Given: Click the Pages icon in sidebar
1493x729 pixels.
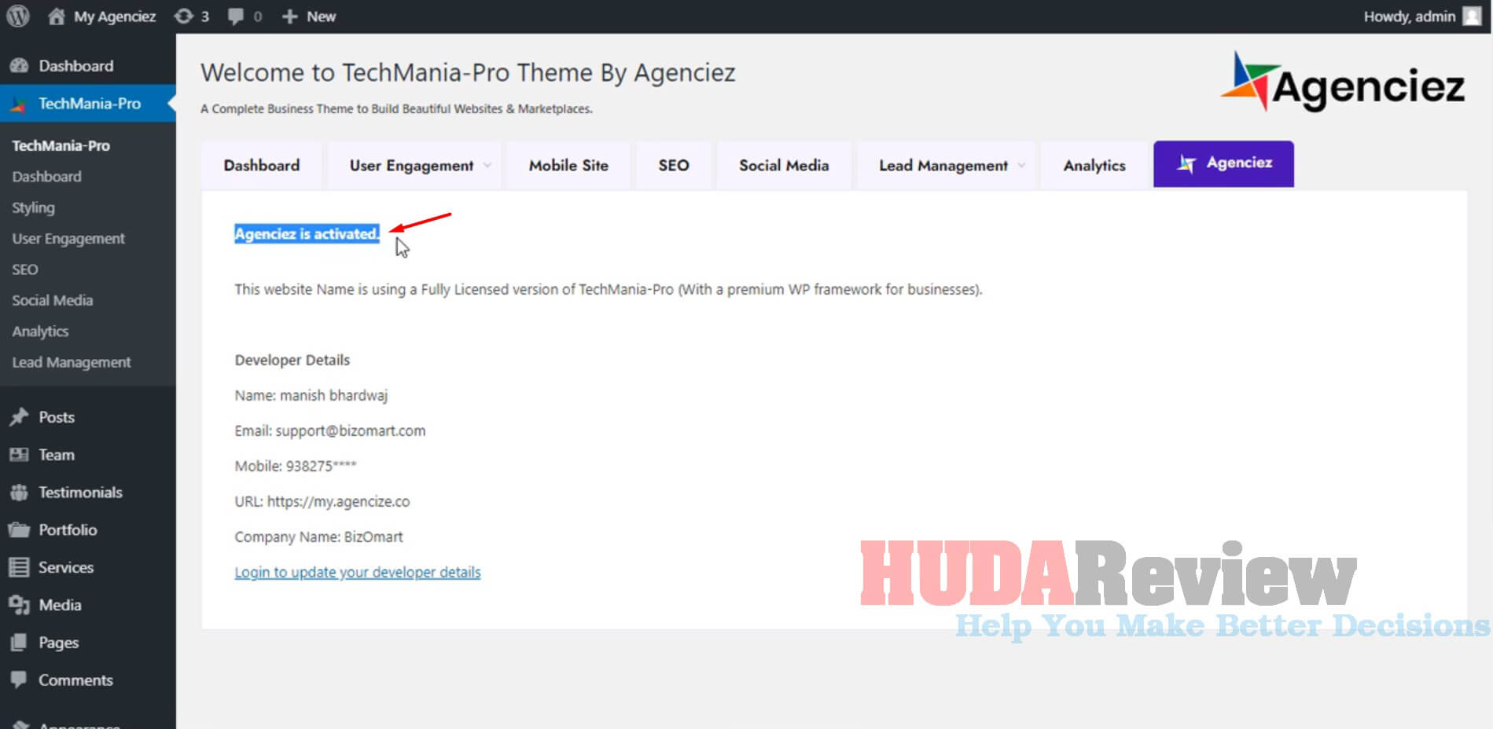Looking at the screenshot, I should coord(19,643).
